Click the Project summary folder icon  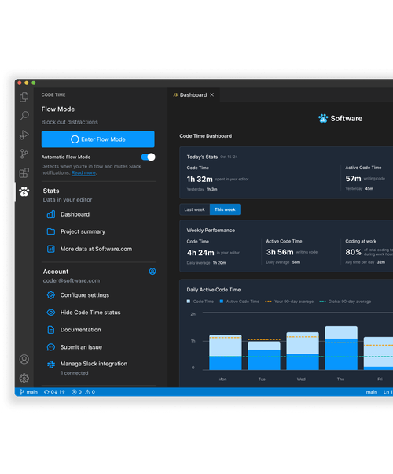click(x=51, y=231)
